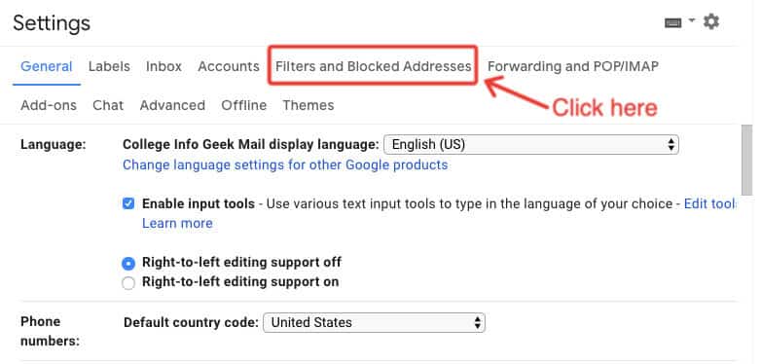Follow the Learn more link
Viewport: 761px width, 364px height.
(177, 223)
